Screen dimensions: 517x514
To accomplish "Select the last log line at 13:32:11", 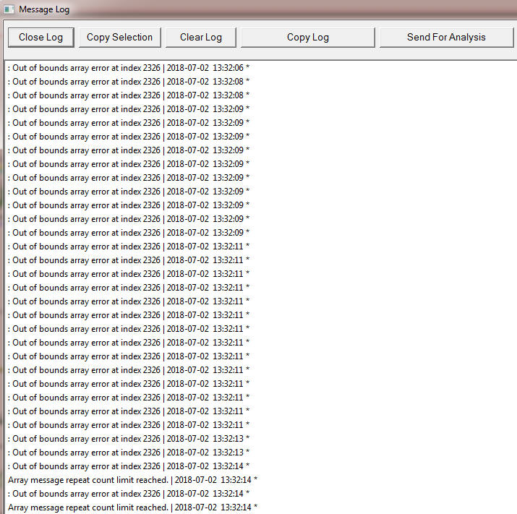I will 129,425.
